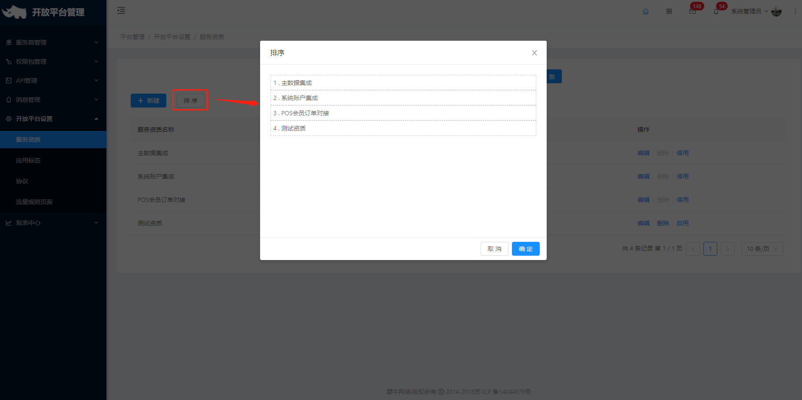
Task: Select sort item 3 POS会员订单对接
Action: click(x=403, y=113)
